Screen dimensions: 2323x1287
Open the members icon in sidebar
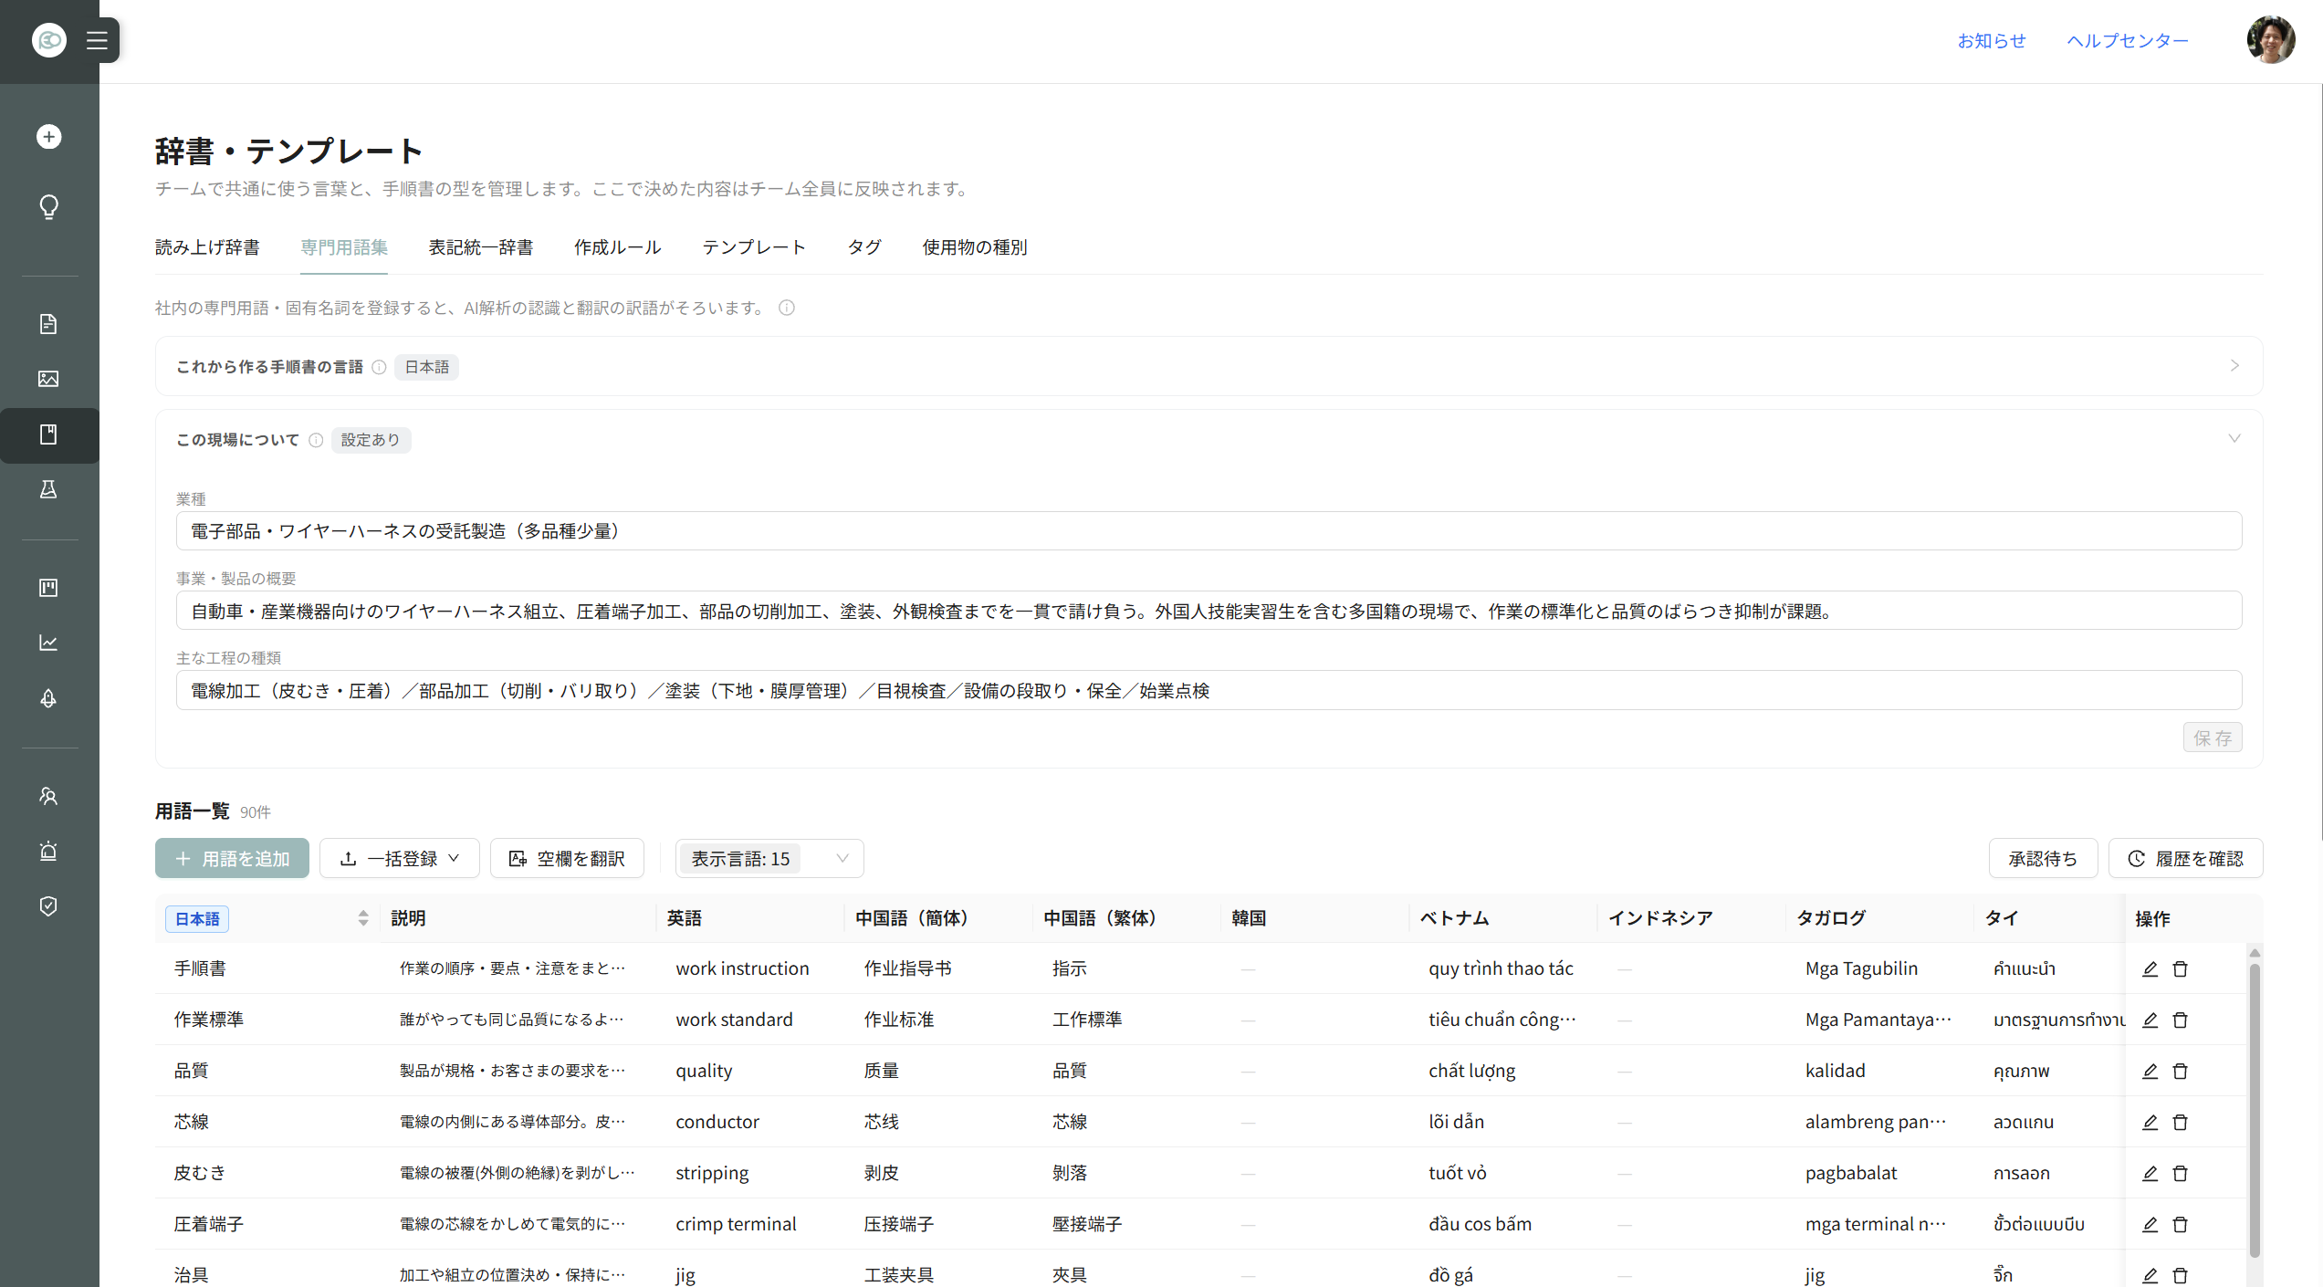pos(49,796)
